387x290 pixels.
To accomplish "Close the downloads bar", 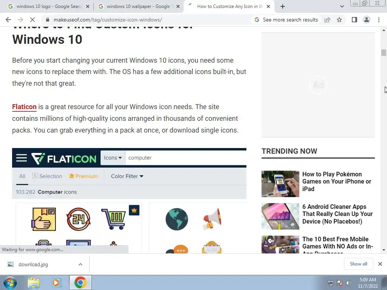I will click(380, 264).
